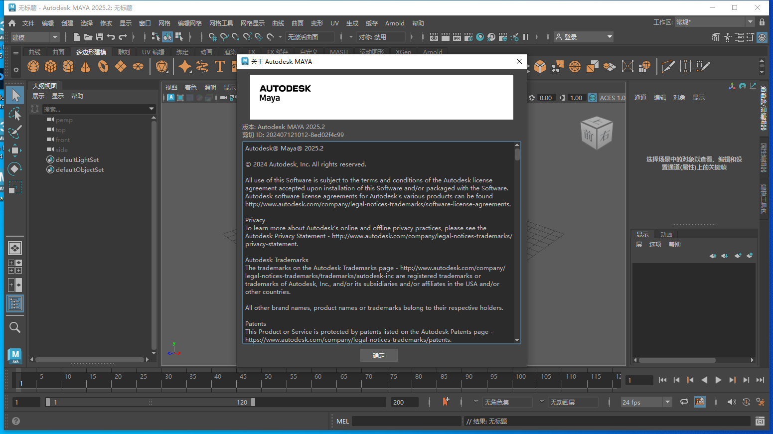
Task: Toggle the loop playback button
Action: (x=684, y=402)
